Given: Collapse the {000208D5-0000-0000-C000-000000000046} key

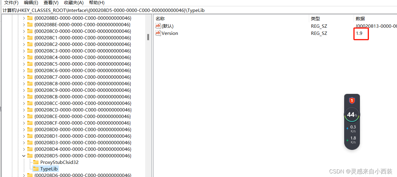Looking at the screenshot, I should pos(24,156).
